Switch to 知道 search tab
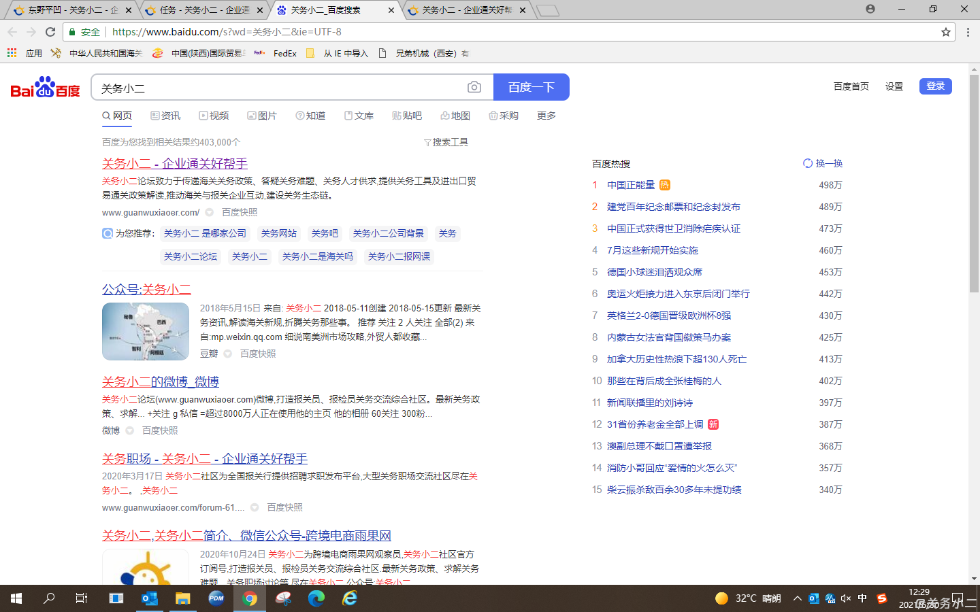Image resolution: width=980 pixels, height=612 pixels. coord(310,116)
